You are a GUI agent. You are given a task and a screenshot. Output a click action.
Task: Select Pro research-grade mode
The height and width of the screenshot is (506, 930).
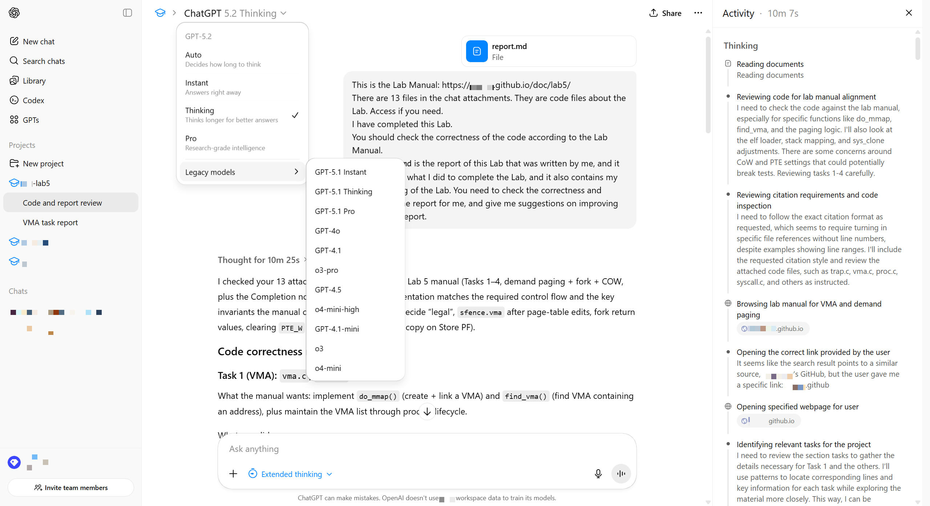click(x=242, y=143)
